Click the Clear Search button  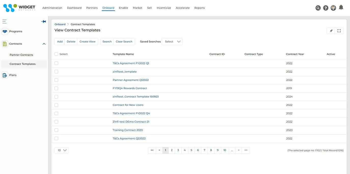[124, 41]
